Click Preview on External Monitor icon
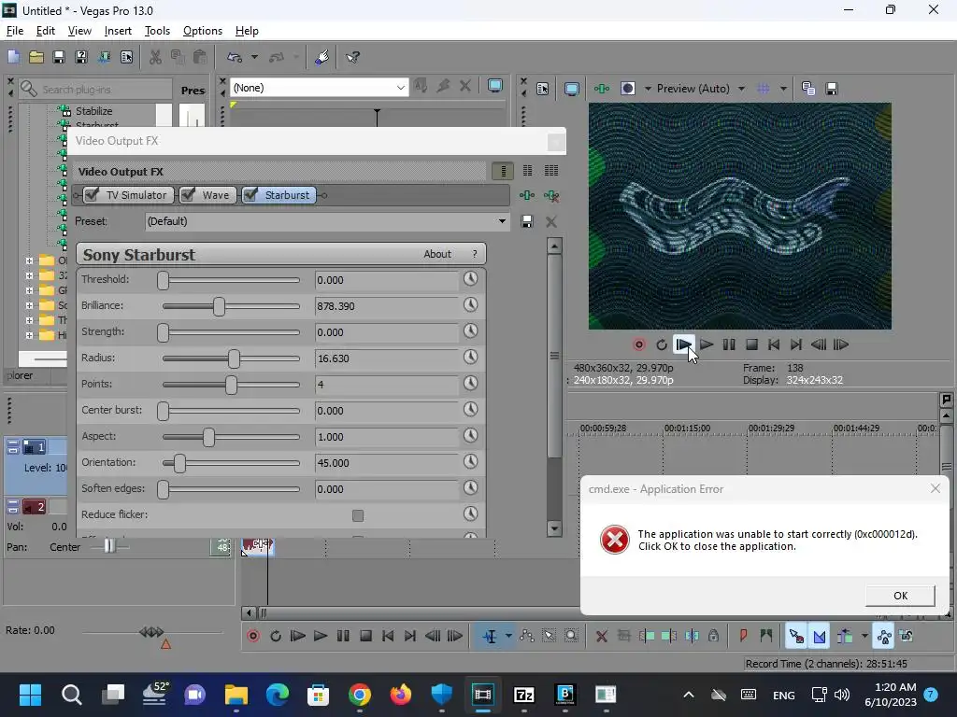Image resolution: width=957 pixels, height=717 pixels. [x=572, y=89]
